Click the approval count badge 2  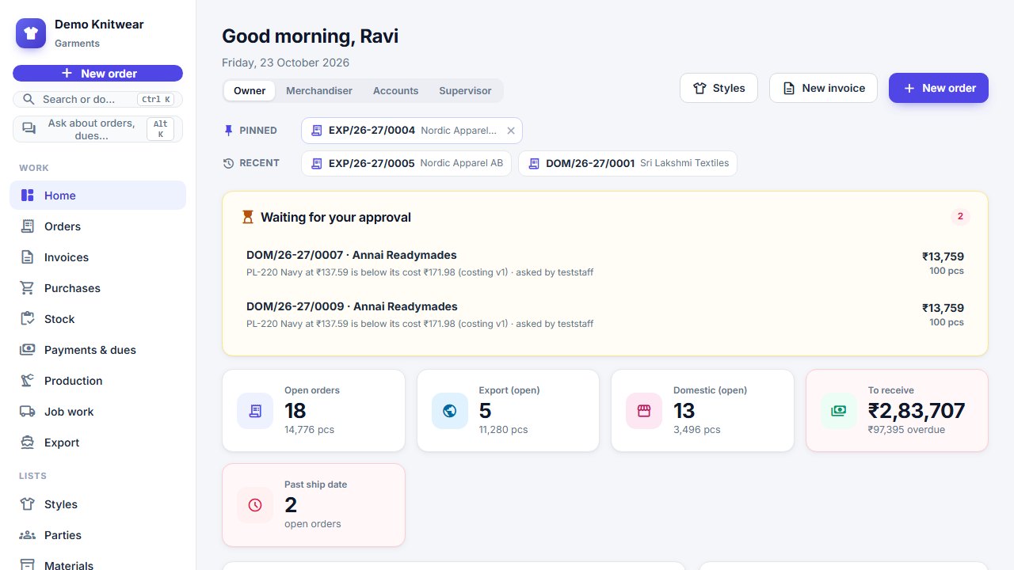pos(960,216)
